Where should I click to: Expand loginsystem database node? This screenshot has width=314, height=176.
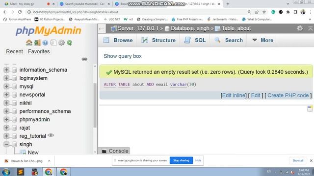click(6, 78)
